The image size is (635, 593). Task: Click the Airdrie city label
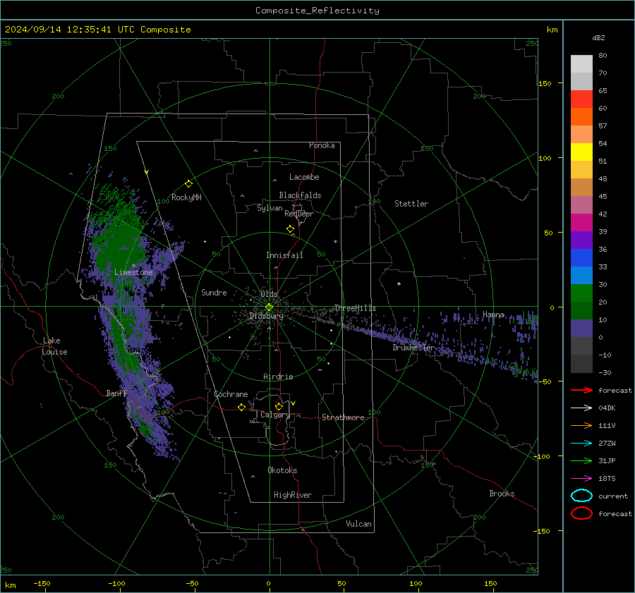[278, 377]
